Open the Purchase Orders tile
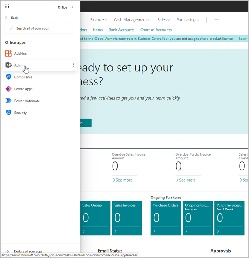The height and width of the screenshot is (258, 249). tap(166, 218)
